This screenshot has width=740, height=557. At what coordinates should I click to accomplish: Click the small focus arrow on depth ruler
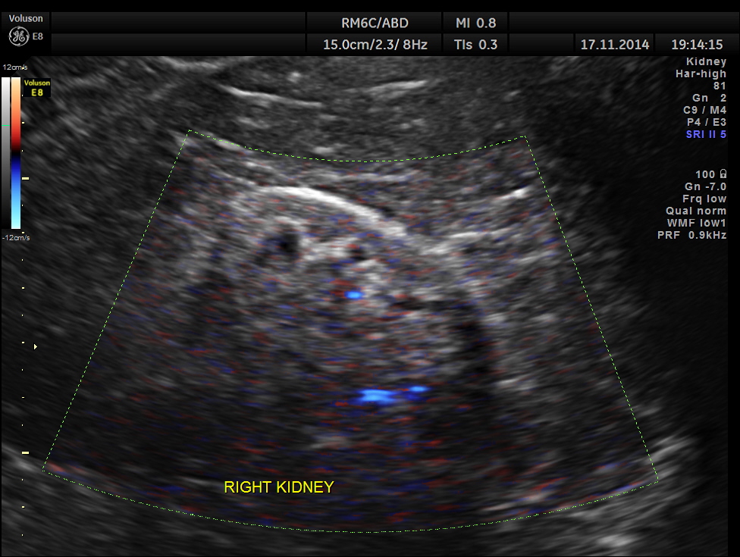pyautogui.click(x=35, y=346)
